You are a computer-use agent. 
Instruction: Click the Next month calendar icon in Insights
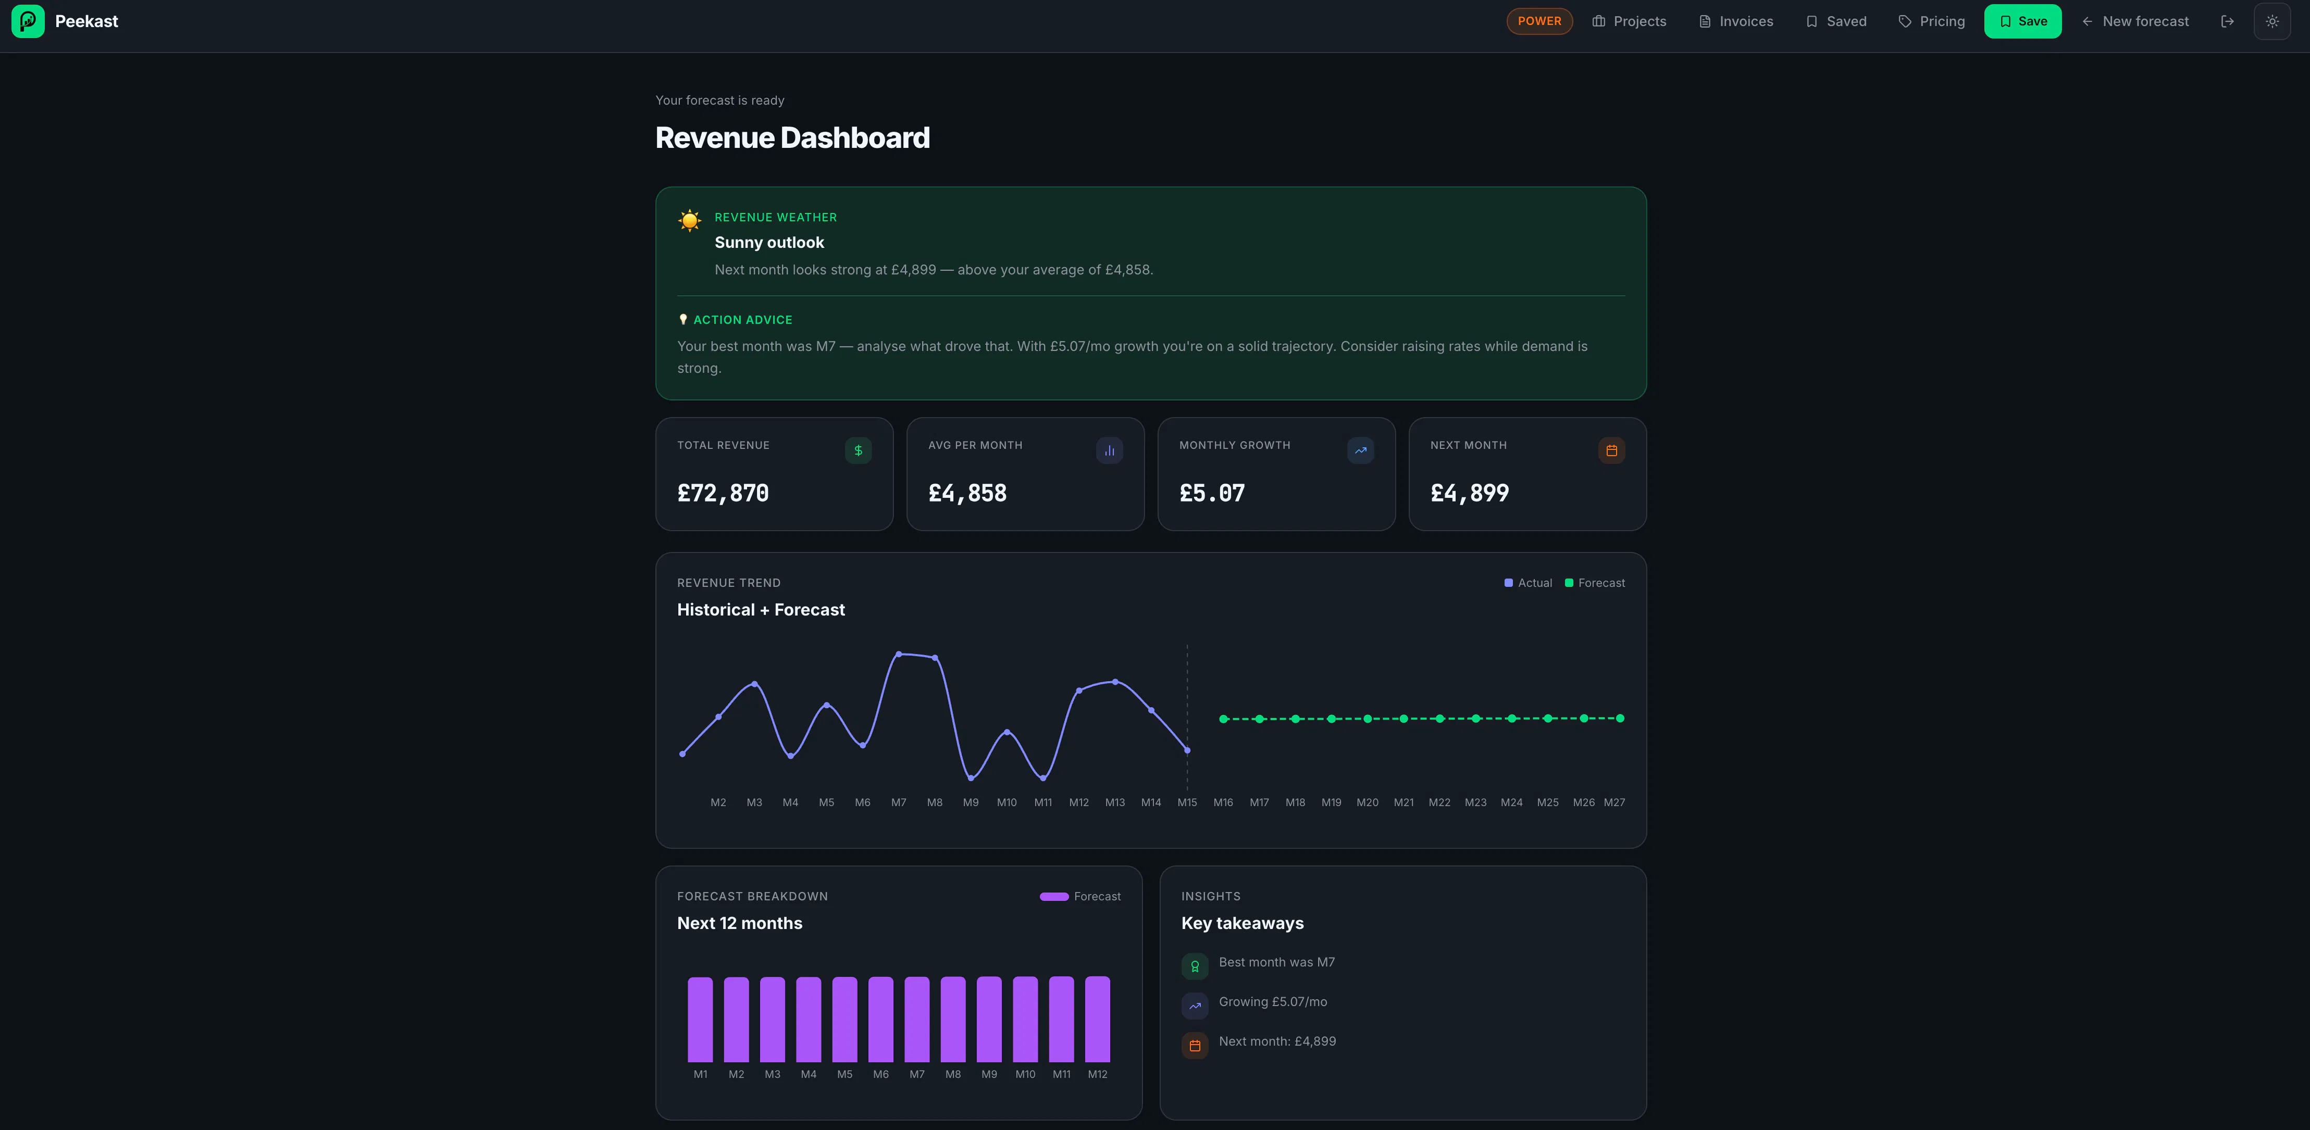[x=1195, y=1046]
